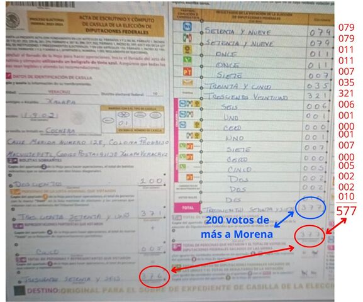The width and height of the screenshot is (363, 302).
Task: Click the Mexican national emblem at top left
Action: coord(13,20)
